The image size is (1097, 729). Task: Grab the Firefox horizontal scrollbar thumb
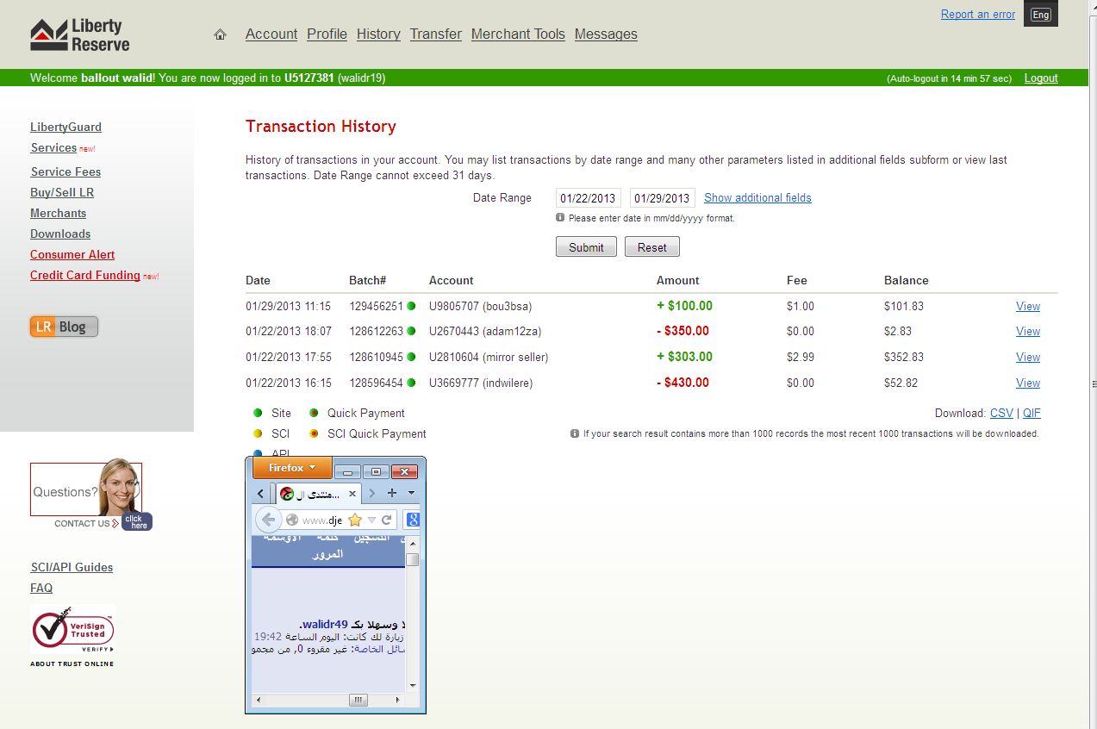click(358, 700)
